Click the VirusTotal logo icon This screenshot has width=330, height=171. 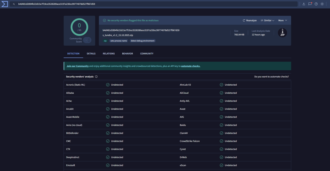point(4,4)
